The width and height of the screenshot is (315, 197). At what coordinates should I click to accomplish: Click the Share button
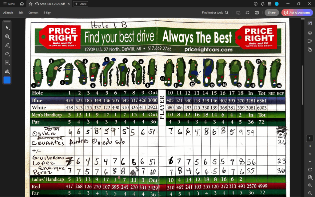(x=272, y=12)
